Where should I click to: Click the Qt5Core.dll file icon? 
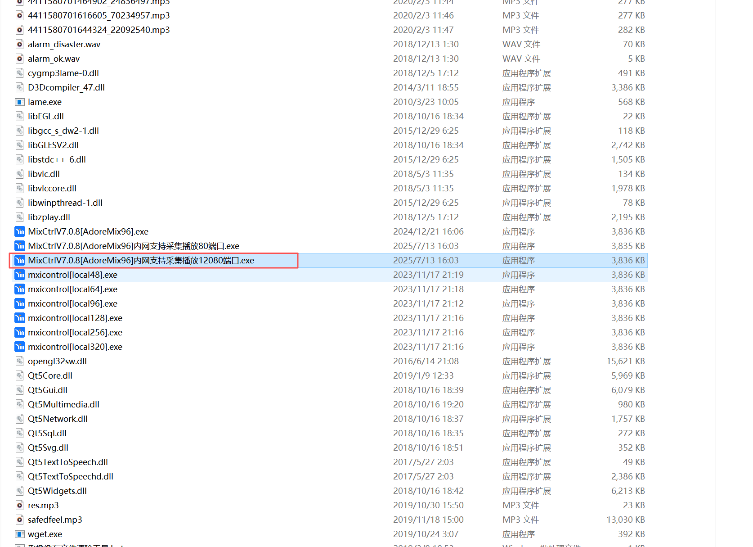(20, 376)
